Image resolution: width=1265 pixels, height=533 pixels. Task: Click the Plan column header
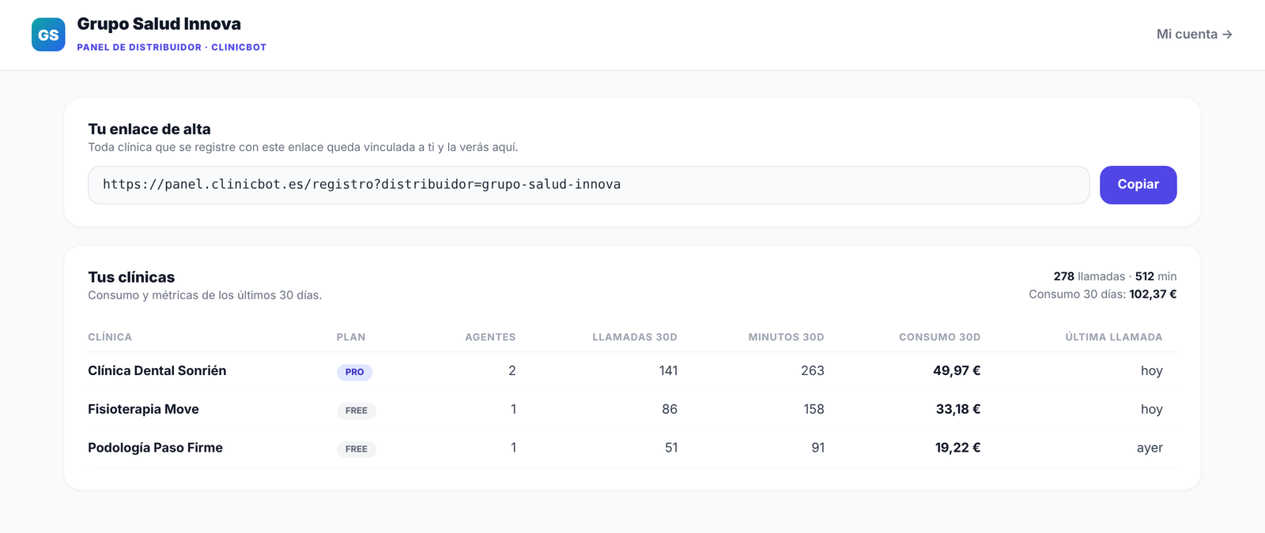tap(351, 337)
